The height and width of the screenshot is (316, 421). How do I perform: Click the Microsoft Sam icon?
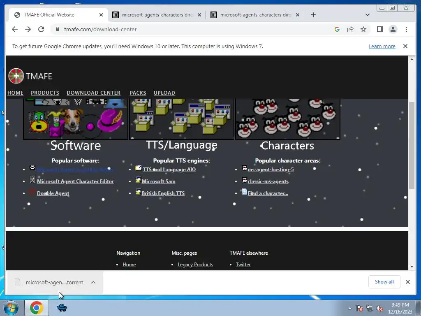[x=138, y=180]
